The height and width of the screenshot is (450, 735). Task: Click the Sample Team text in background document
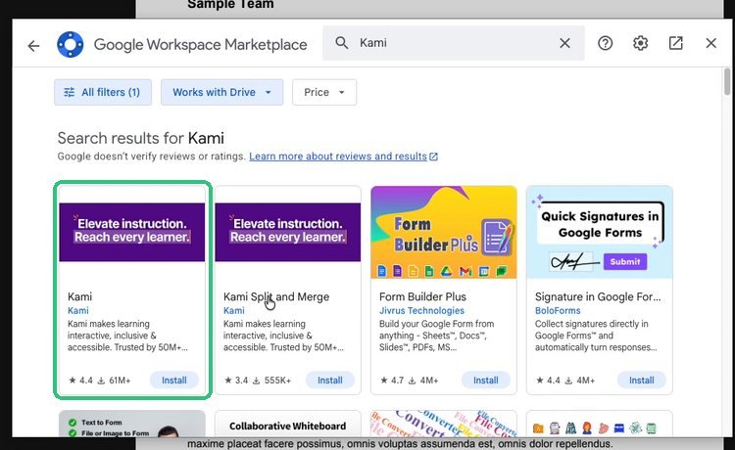230,5
